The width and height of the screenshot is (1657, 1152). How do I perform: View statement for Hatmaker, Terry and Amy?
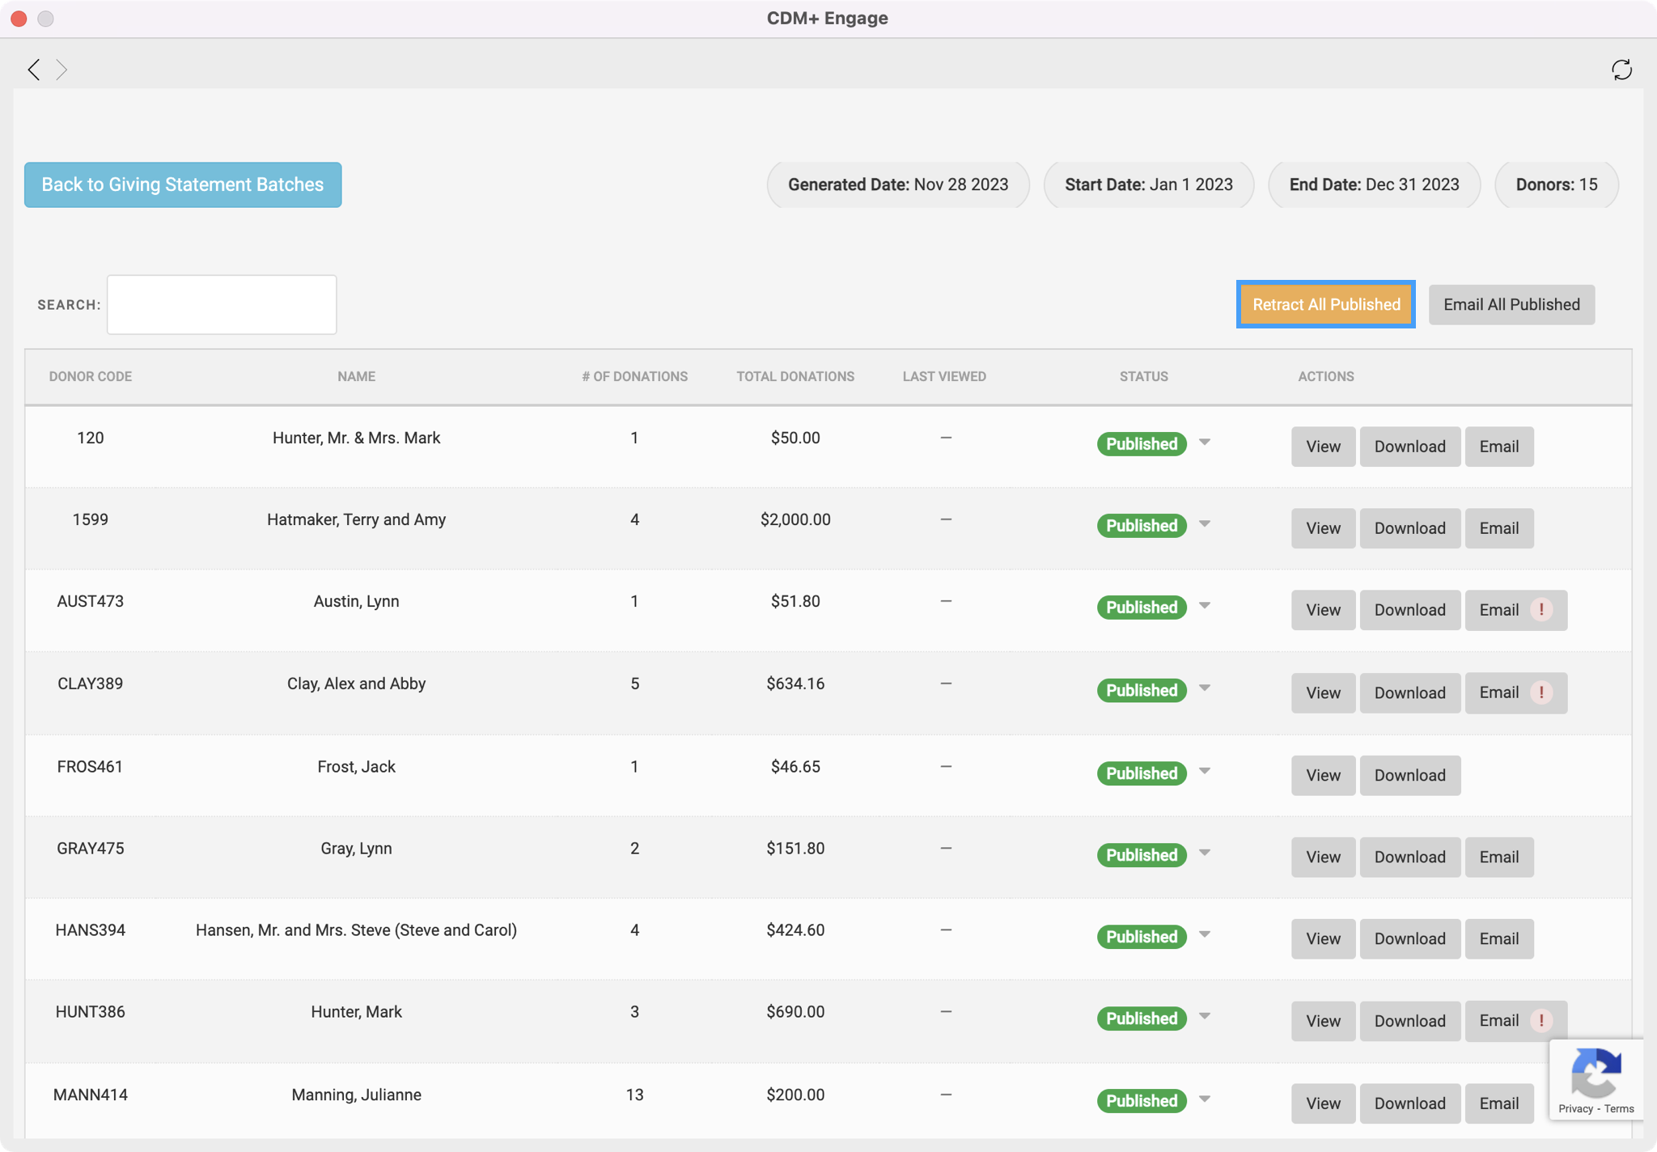click(x=1323, y=528)
